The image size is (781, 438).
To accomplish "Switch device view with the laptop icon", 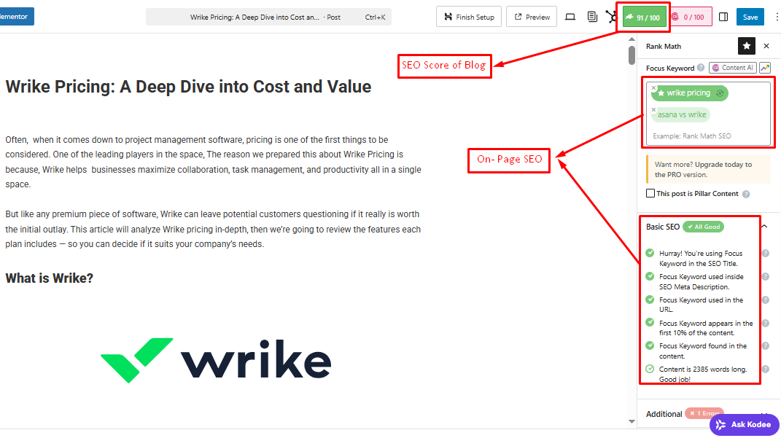I will [x=570, y=17].
